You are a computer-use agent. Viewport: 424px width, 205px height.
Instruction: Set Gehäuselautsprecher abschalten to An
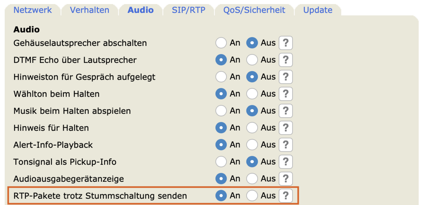point(221,43)
